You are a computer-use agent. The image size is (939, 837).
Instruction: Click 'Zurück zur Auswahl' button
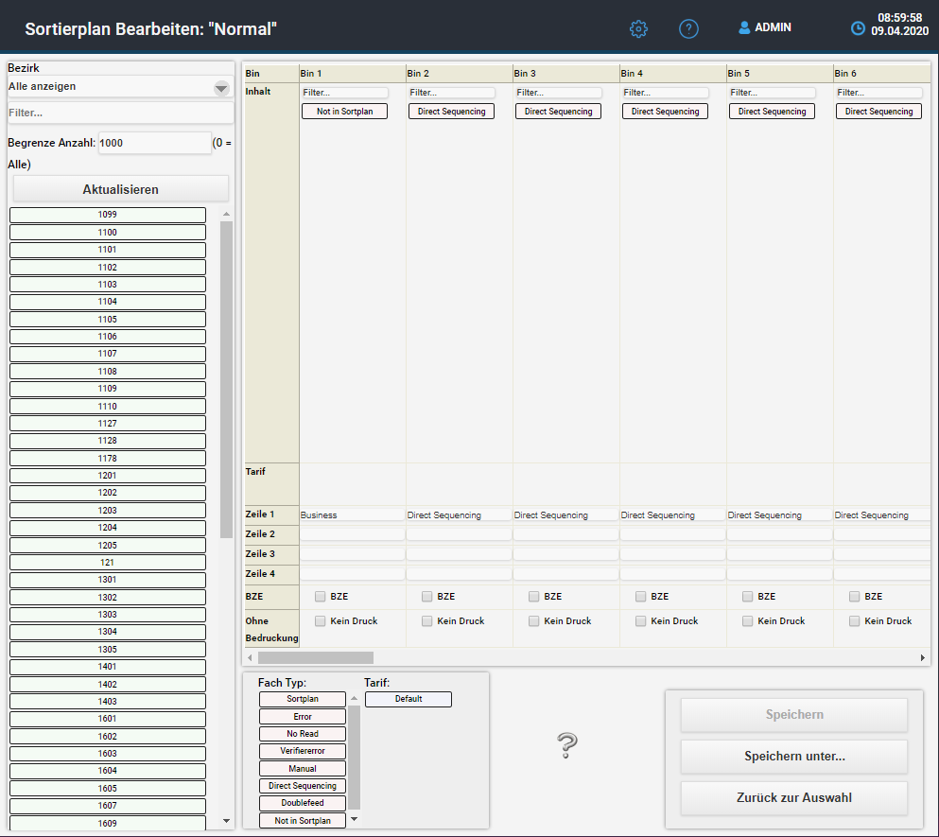point(793,798)
